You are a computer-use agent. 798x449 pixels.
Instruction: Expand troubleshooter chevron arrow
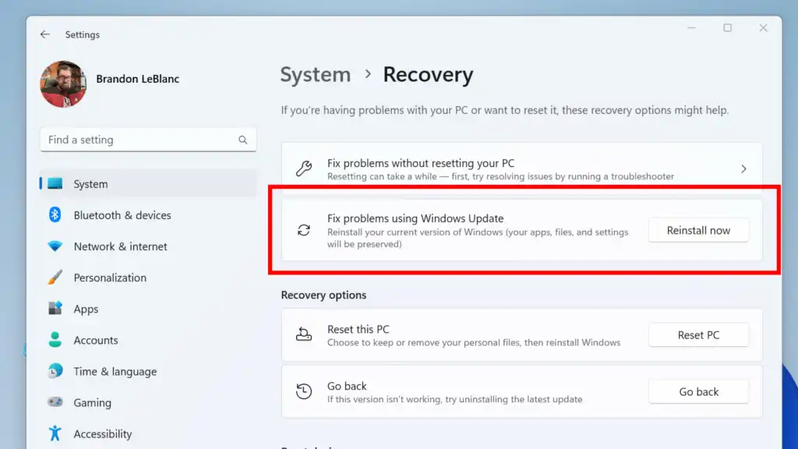coord(743,169)
